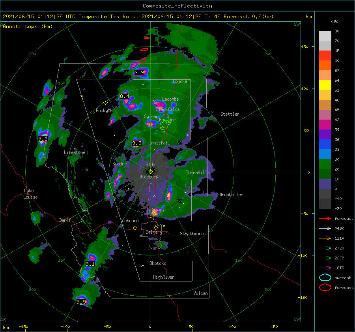Click the HighRiver label
This screenshot has width=355, height=332.
(164, 277)
